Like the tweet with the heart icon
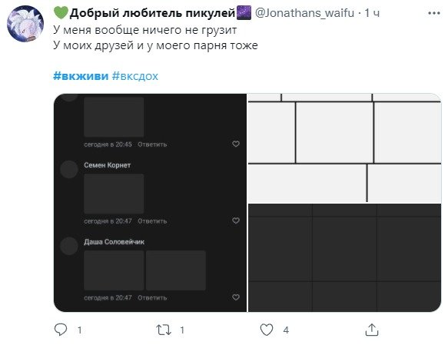This screenshot has width=448, height=345. 267,330
